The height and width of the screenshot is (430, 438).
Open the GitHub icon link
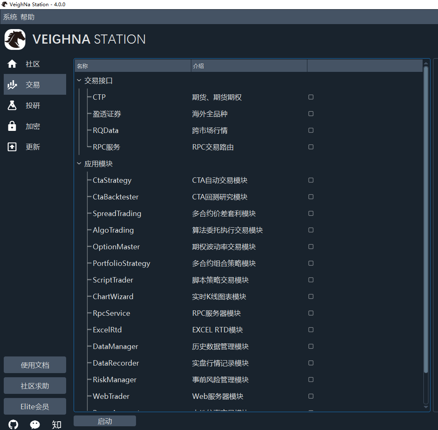point(13,425)
